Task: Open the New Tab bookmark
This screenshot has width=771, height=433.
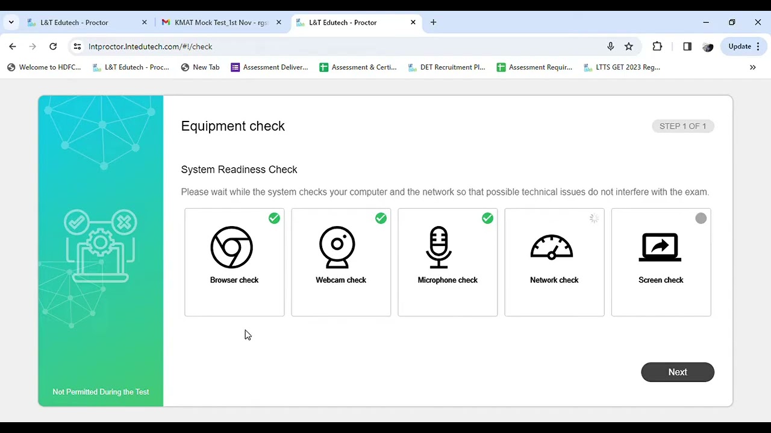Action: click(200, 67)
